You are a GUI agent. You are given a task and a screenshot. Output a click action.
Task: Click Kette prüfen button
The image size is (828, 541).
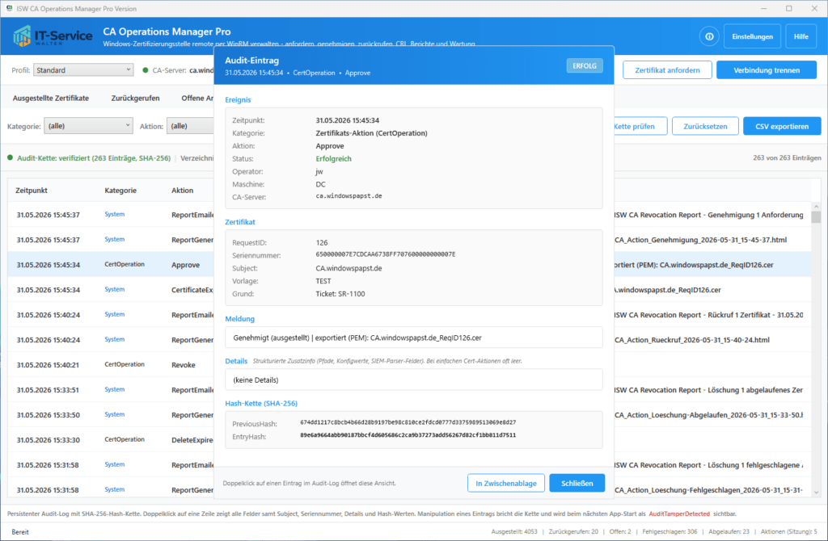click(x=640, y=126)
